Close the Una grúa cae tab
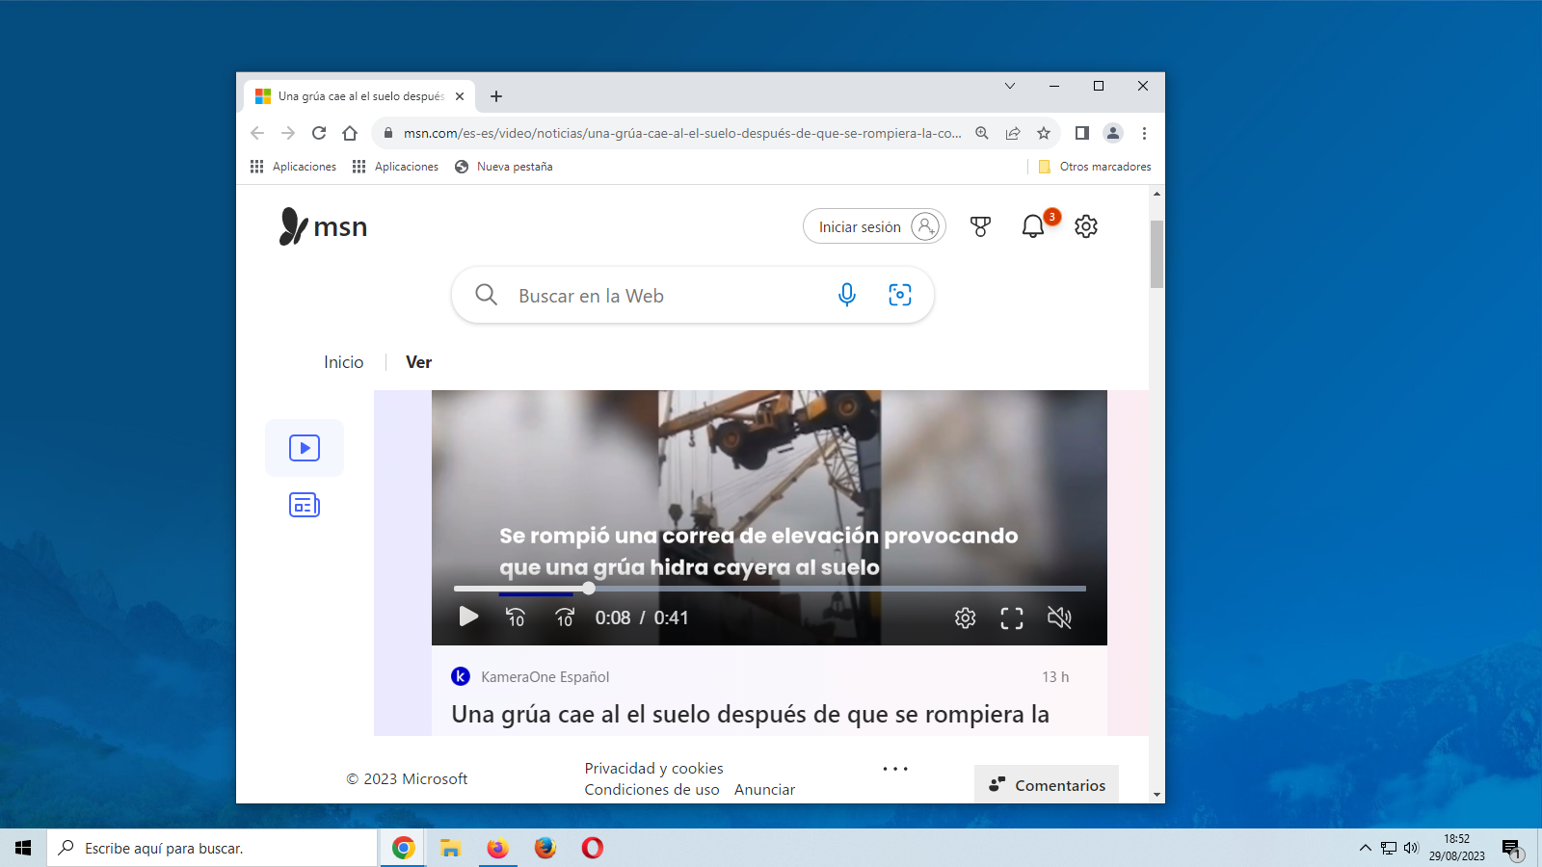This screenshot has height=867, width=1542. (x=460, y=96)
